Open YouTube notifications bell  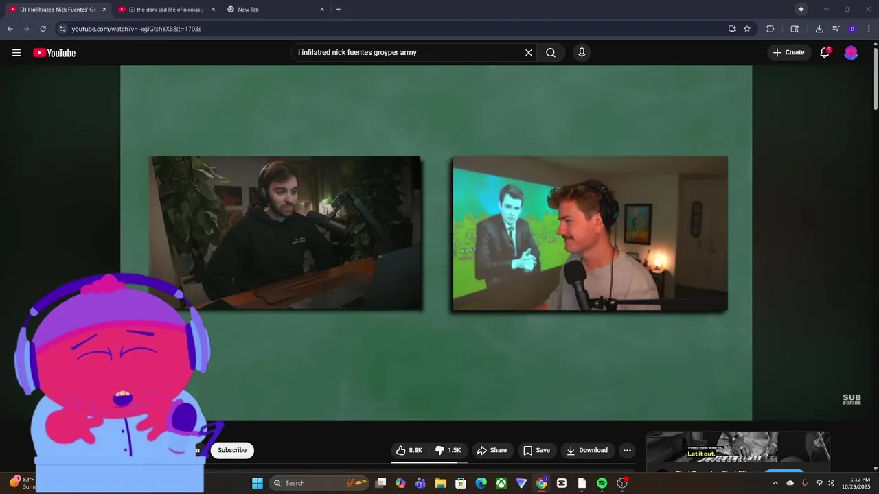825,53
